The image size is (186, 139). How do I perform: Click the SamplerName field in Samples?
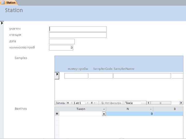pos(142,76)
